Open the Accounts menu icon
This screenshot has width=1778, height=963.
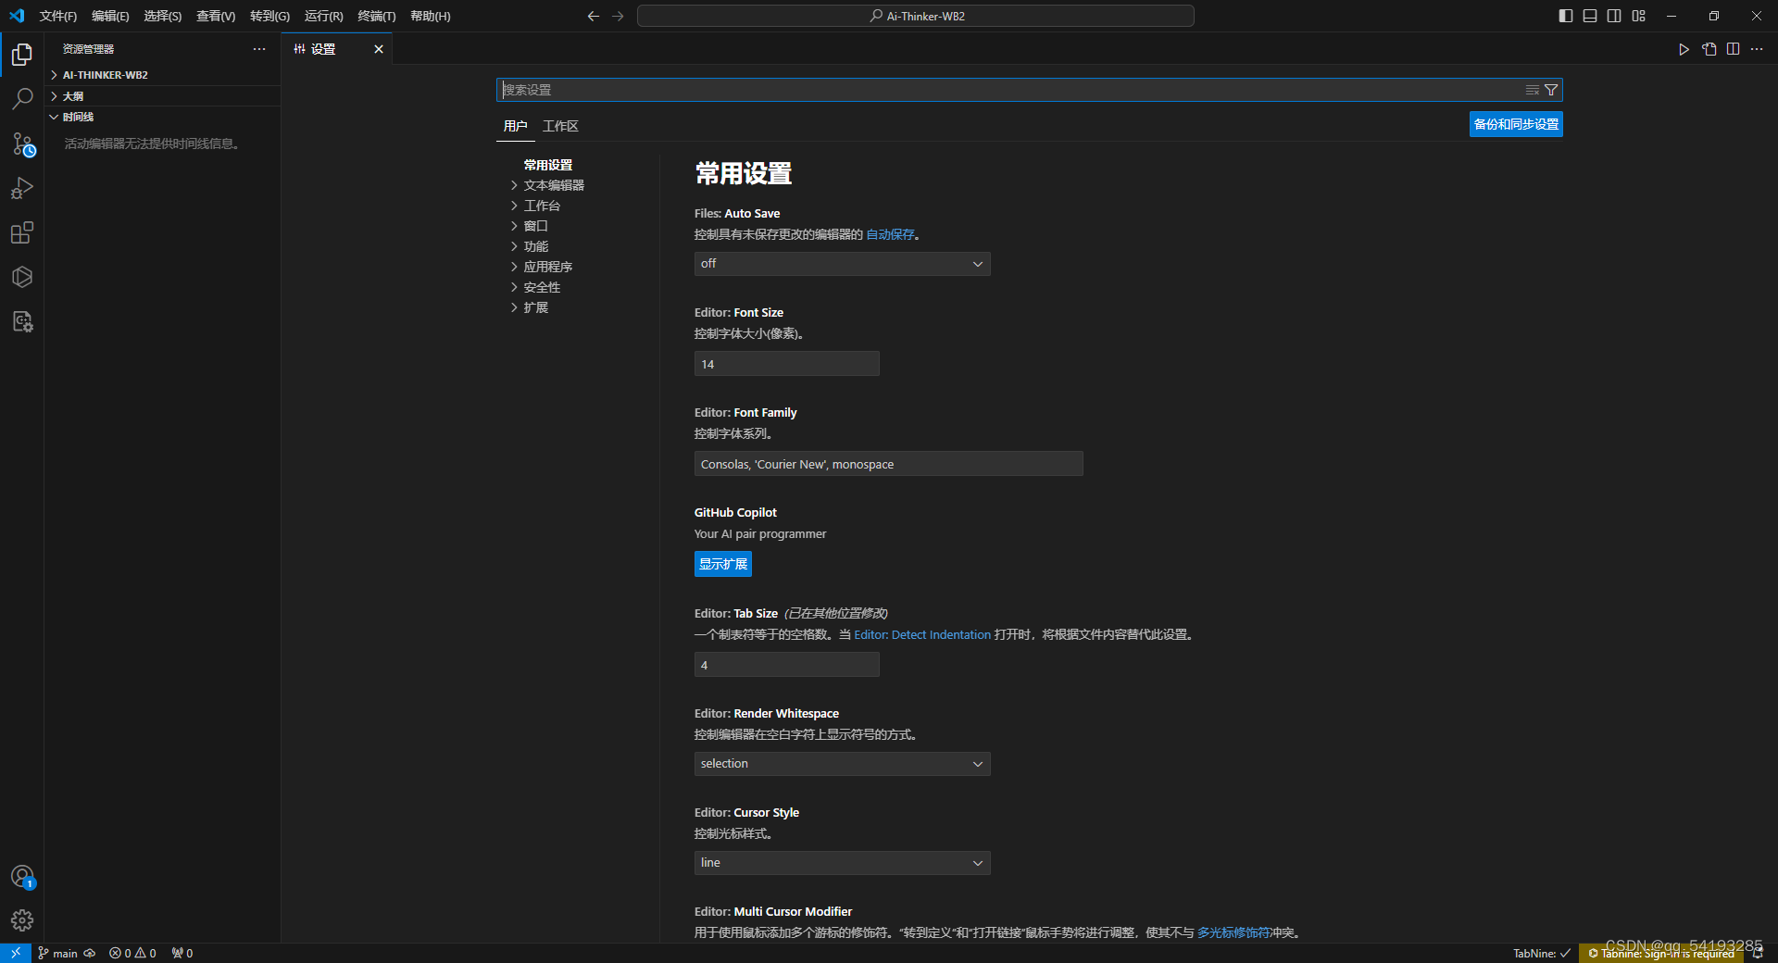(22, 876)
